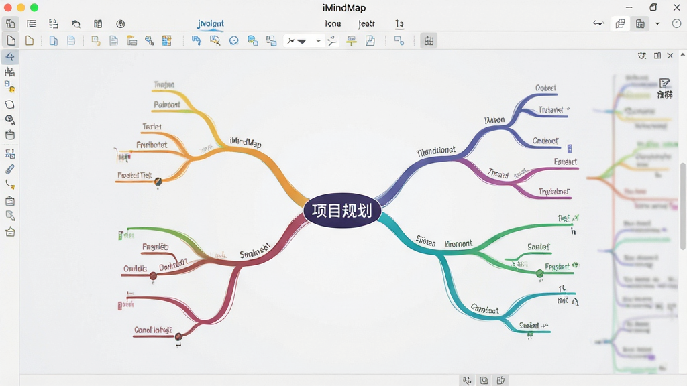This screenshot has width=687, height=386.
Task: Click the circular target icon in the top row
Action: tap(121, 23)
